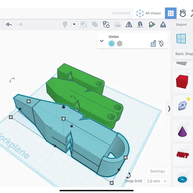The height and width of the screenshot is (193, 193).
Task: Favorite the Text shape star
Action: tap(188, 148)
